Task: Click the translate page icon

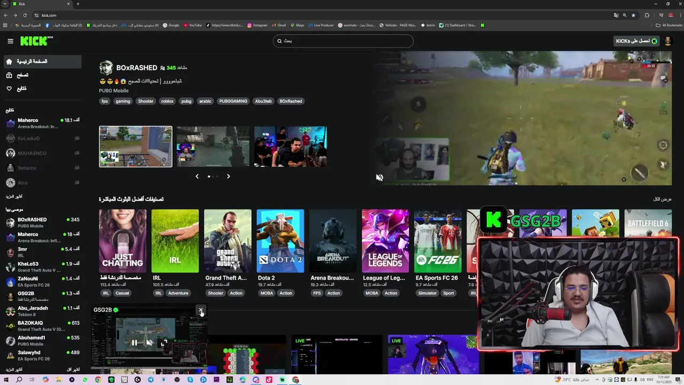Action: point(616,15)
